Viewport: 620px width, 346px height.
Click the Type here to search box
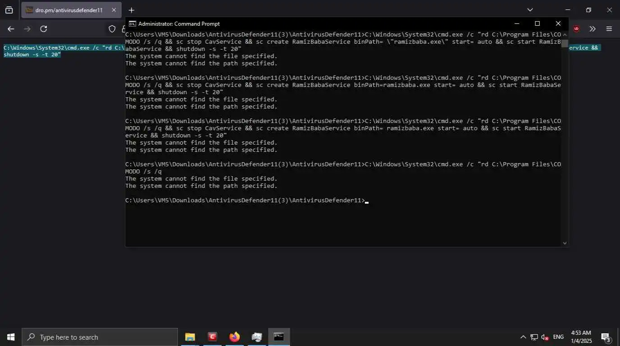(x=100, y=337)
